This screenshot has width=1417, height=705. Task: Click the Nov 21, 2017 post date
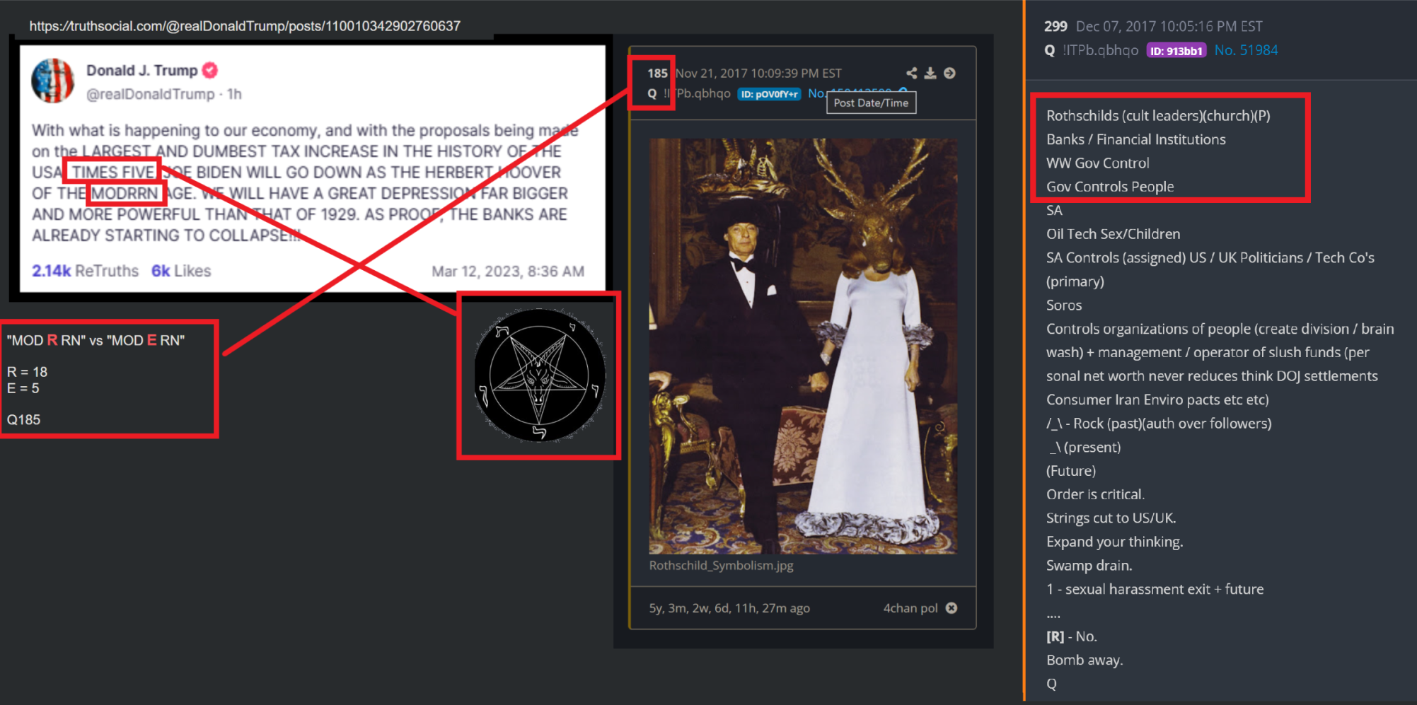tap(758, 73)
